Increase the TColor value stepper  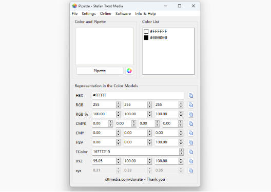(x=181, y=150)
